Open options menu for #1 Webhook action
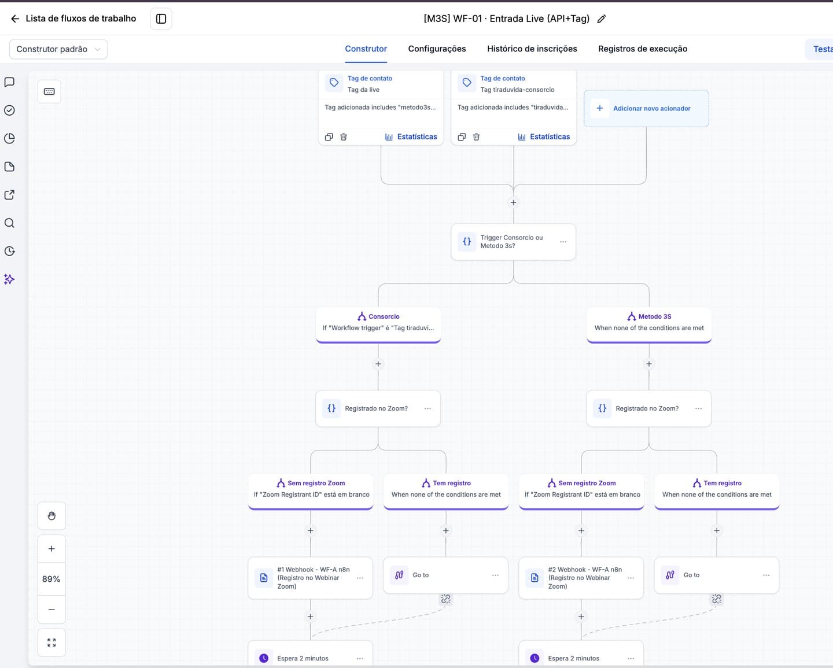 [x=360, y=578]
